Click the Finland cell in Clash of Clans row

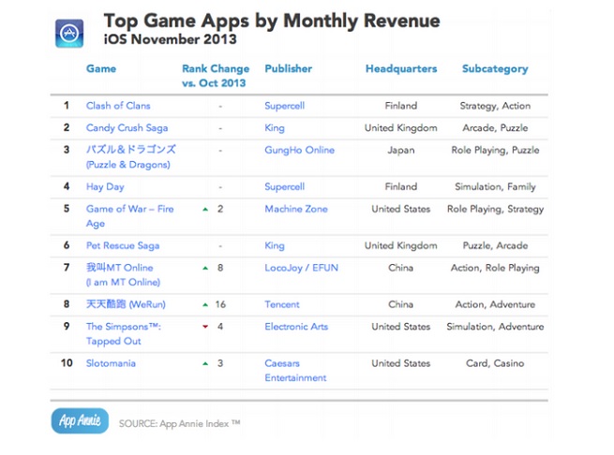pos(401,106)
